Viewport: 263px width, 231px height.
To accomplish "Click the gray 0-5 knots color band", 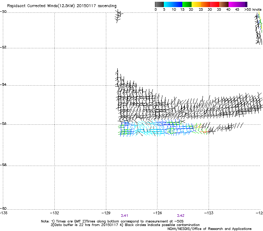I will pos(159,4).
